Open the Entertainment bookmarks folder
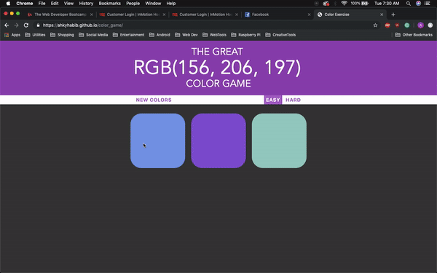The height and width of the screenshot is (273, 437). coord(128,35)
